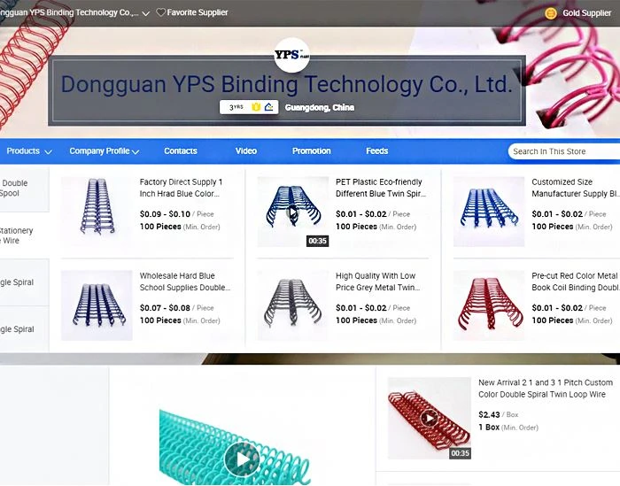The height and width of the screenshot is (486, 620).
Task: Click the Gold Supplier badge icon
Action: (550, 13)
